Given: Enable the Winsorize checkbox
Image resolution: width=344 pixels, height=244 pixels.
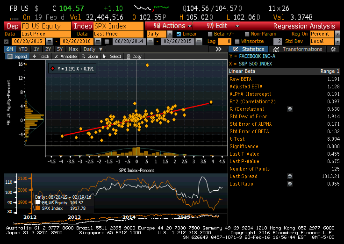Looking at the screenshot, I should click(237, 42).
